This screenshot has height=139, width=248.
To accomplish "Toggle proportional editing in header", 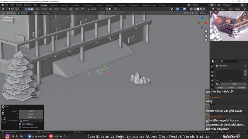I will [x=116, y=9].
